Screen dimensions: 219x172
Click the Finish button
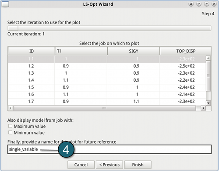(138, 165)
